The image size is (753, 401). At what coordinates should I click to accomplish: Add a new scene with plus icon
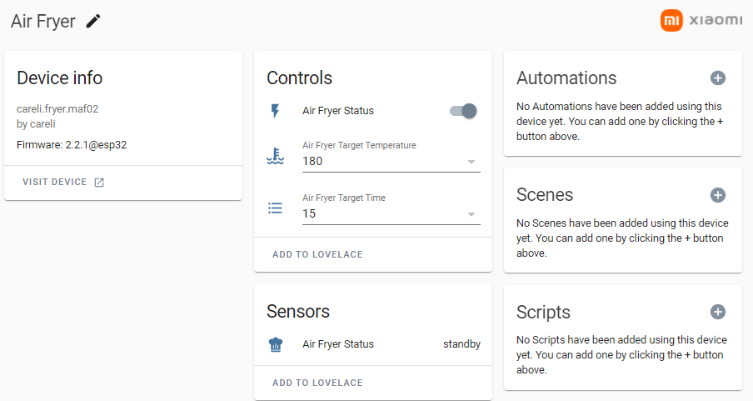pyautogui.click(x=718, y=195)
